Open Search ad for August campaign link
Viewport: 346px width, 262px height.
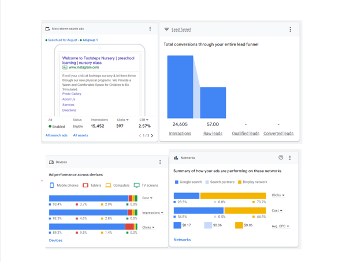(x=62, y=40)
